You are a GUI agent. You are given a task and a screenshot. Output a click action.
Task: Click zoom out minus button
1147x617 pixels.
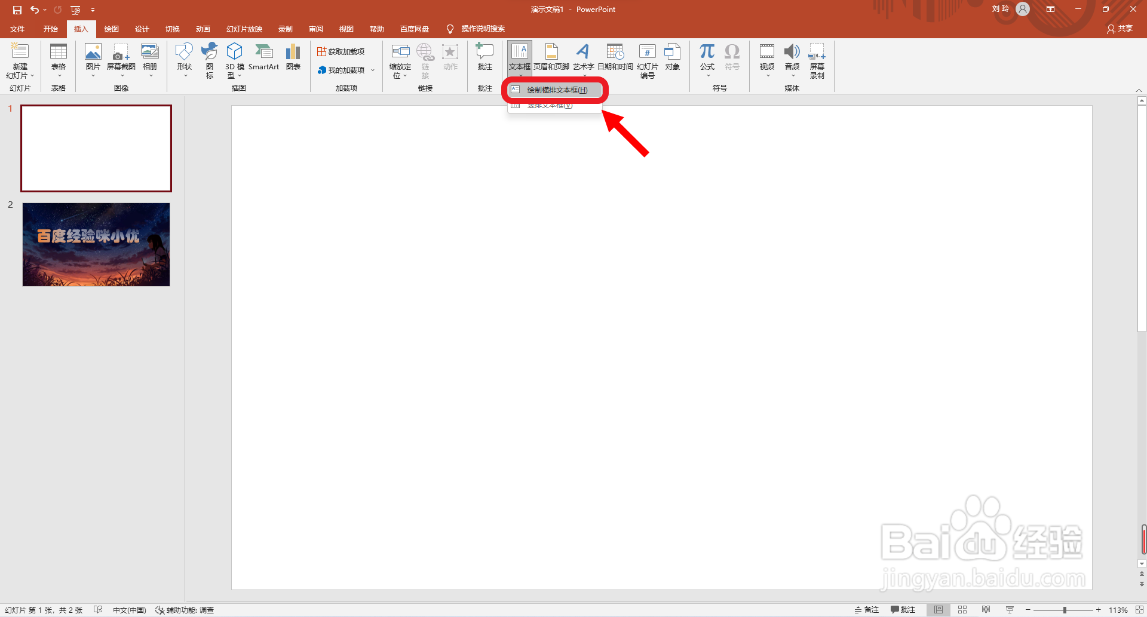pos(1028,610)
